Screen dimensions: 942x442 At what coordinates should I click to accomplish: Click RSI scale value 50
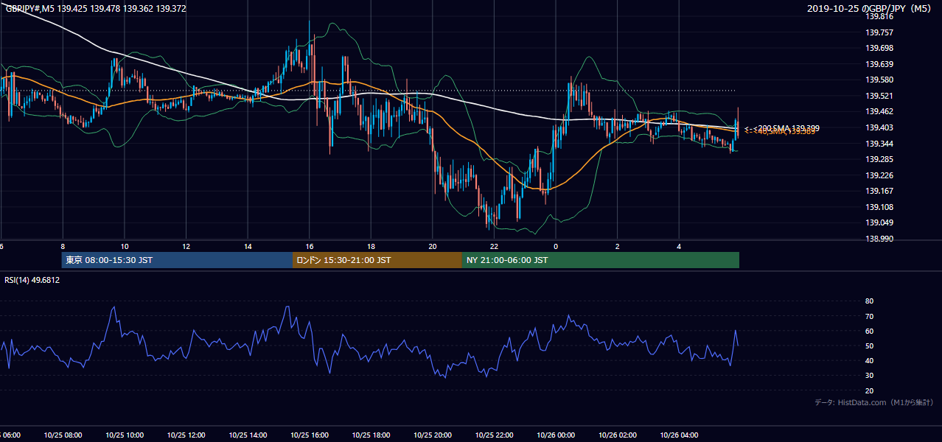click(869, 345)
